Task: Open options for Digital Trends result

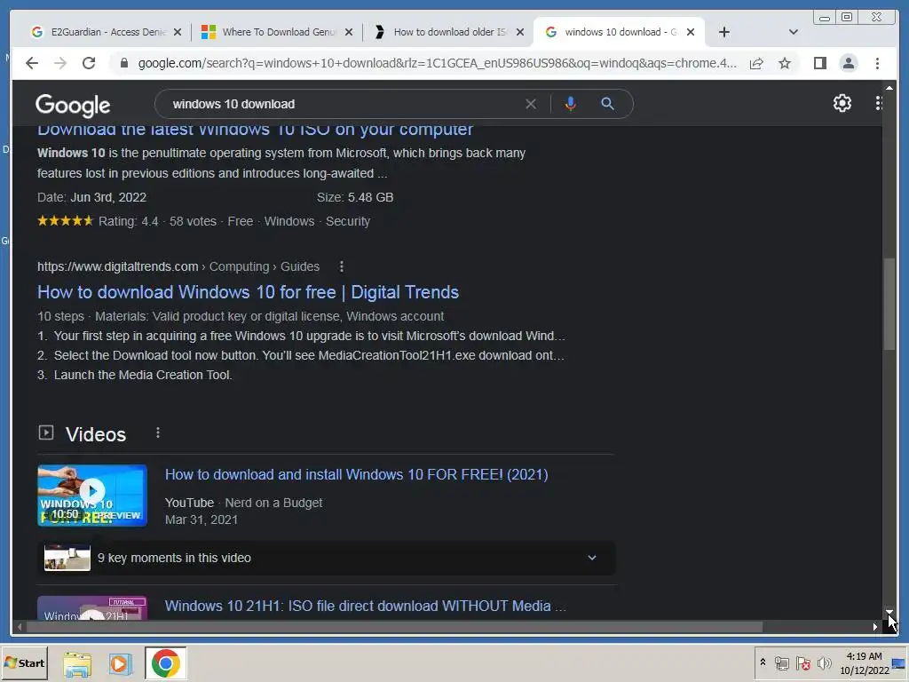Action: [342, 266]
